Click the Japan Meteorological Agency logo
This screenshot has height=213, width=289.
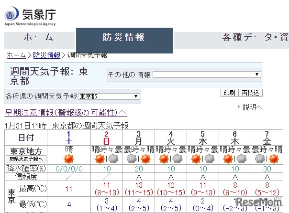click(30, 16)
